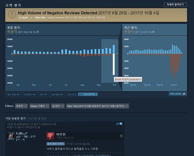This screenshot has width=194, height=156.
Task: Click the white highlighted negative bar for 9/28/2017
Action: (114, 64)
